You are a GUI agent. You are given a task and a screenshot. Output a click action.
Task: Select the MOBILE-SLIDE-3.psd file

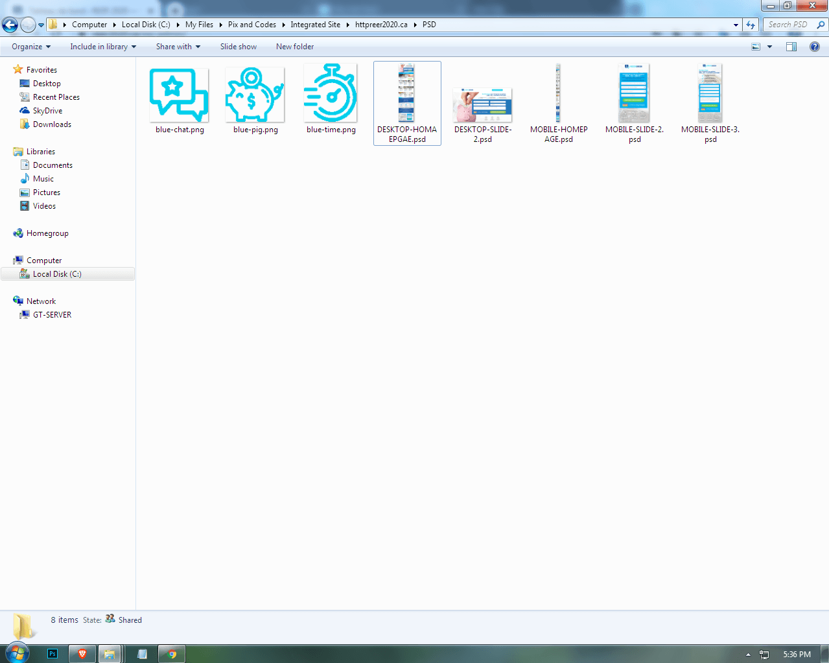click(710, 104)
